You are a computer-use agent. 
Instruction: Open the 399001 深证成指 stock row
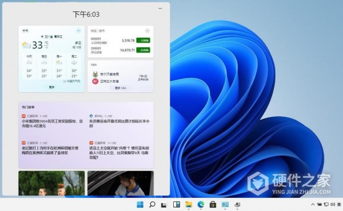coord(120,50)
